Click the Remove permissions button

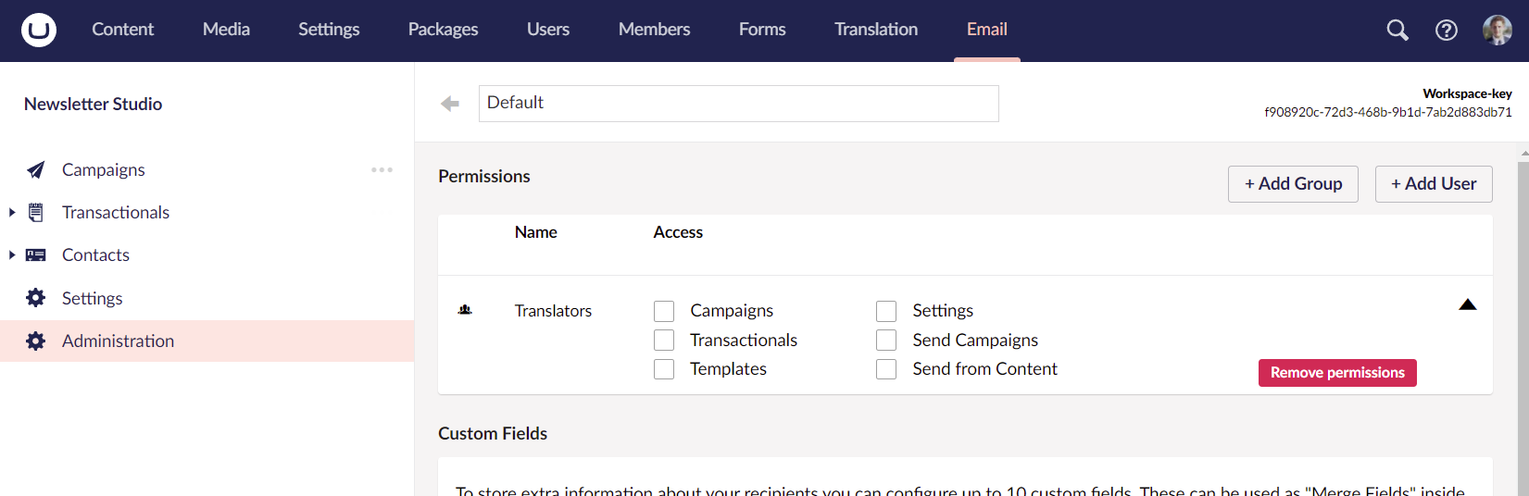1337,373
